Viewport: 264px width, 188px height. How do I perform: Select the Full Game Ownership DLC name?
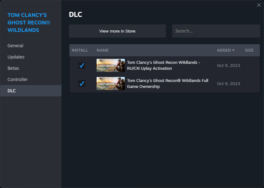[x=167, y=84]
